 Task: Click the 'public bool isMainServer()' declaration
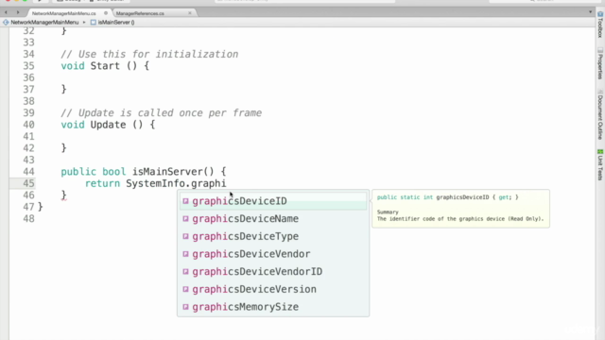point(144,172)
